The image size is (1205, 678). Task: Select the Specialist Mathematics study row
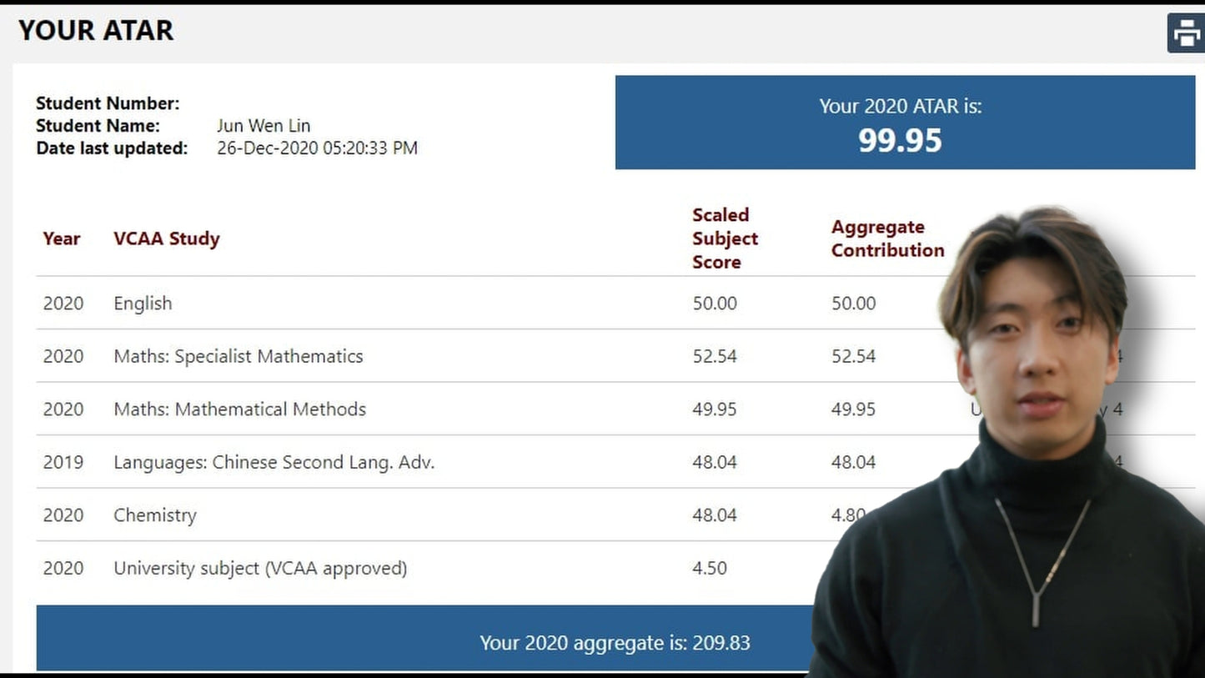coord(238,356)
